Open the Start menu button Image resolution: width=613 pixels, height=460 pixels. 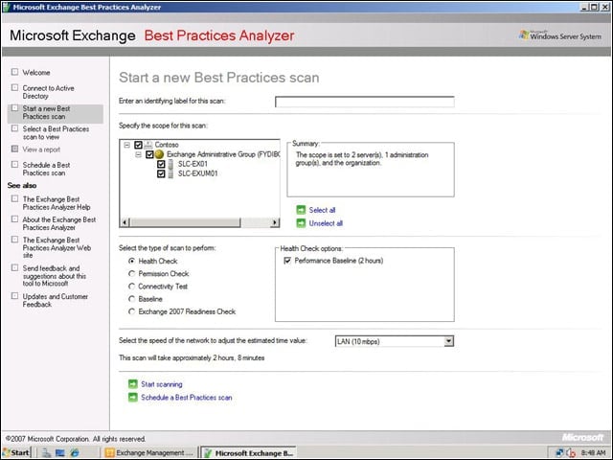(x=16, y=453)
